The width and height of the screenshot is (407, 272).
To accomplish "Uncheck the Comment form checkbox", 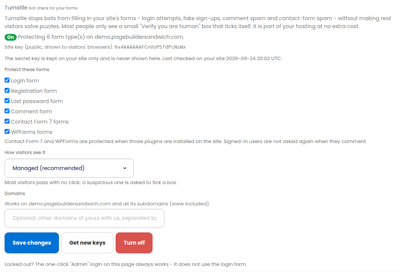I will 7,111.
